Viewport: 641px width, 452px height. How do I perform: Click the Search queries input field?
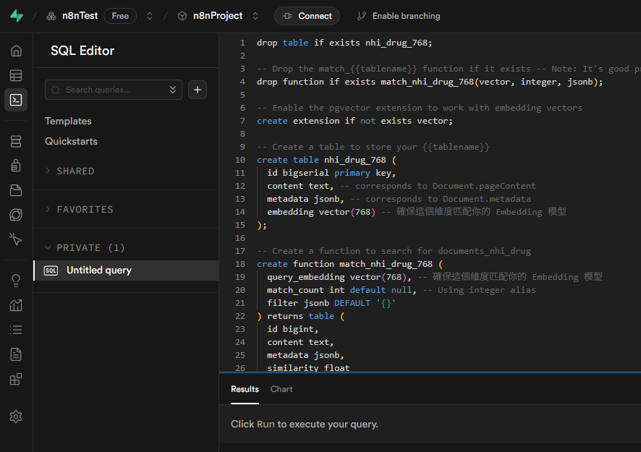[x=112, y=90]
